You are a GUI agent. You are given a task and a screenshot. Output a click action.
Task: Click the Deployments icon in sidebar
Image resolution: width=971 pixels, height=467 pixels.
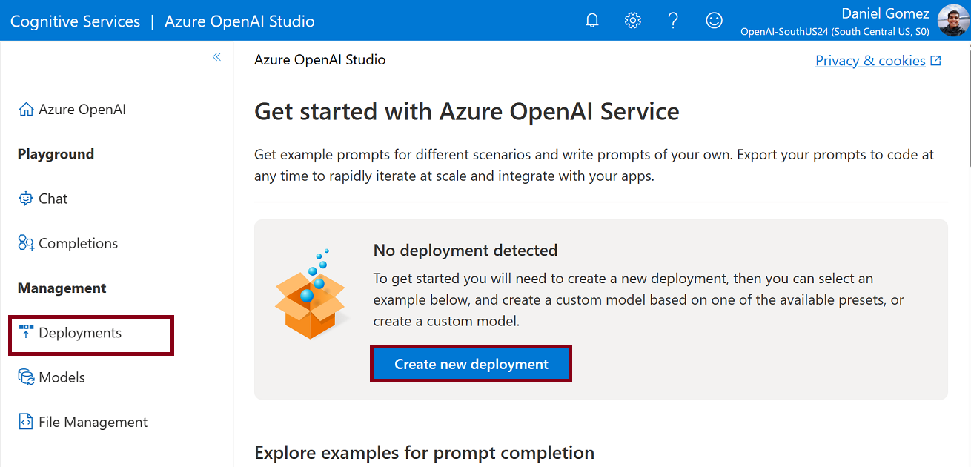pyautogui.click(x=26, y=333)
